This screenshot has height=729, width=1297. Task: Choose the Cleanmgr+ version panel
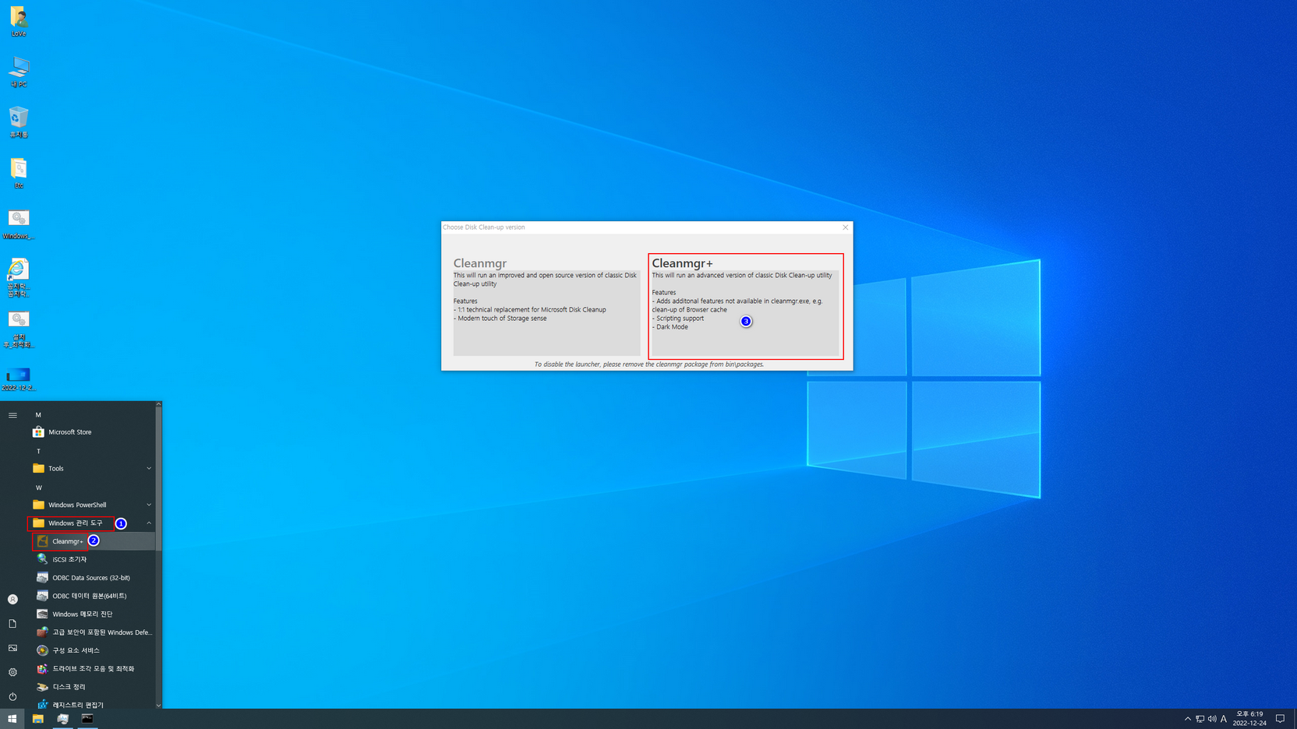[x=746, y=306]
